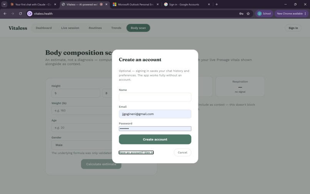Image resolution: width=310 pixels, height=194 pixels.
Task: Open the tab search dropdown arrow
Action: [4, 4]
